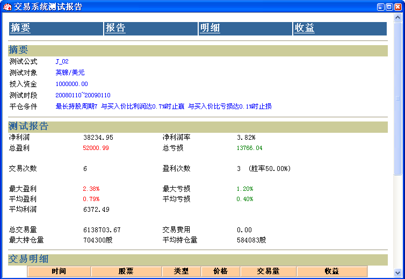Click the 交易费用 label
The height and width of the screenshot is (279, 405).
click(176, 230)
